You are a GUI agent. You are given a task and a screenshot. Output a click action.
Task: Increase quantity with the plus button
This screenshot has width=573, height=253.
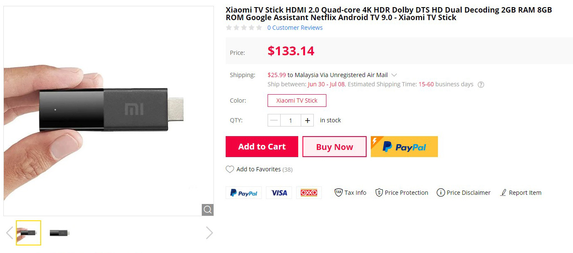pyautogui.click(x=307, y=121)
